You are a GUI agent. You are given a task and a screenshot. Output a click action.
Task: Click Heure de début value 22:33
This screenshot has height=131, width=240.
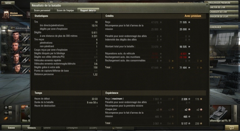[x=94, y=99]
